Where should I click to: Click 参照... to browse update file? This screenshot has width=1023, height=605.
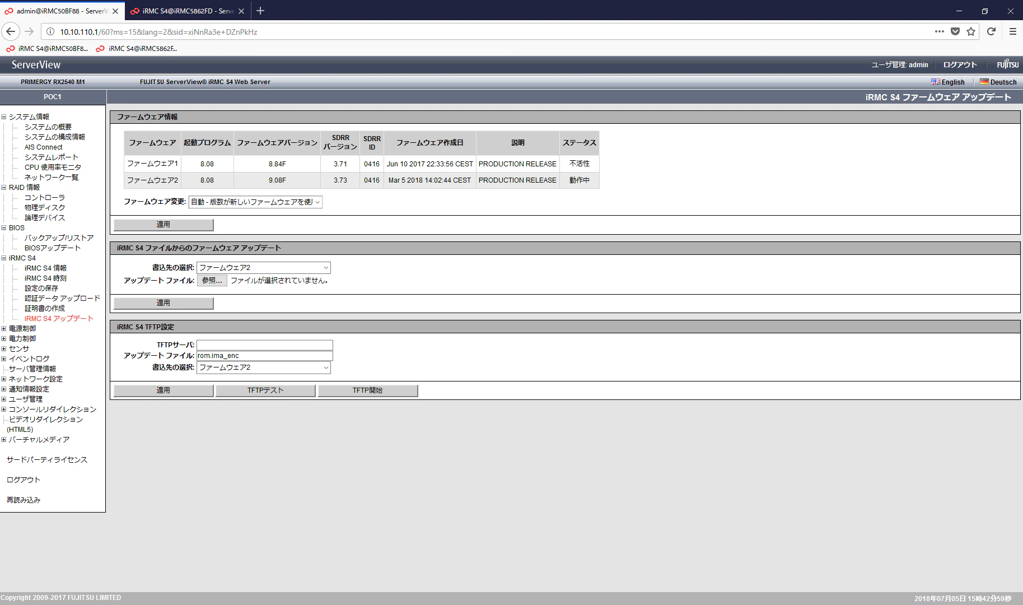point(212,281)
